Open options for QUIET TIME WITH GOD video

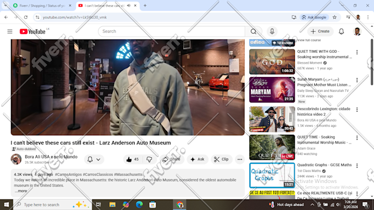(357, 52)
